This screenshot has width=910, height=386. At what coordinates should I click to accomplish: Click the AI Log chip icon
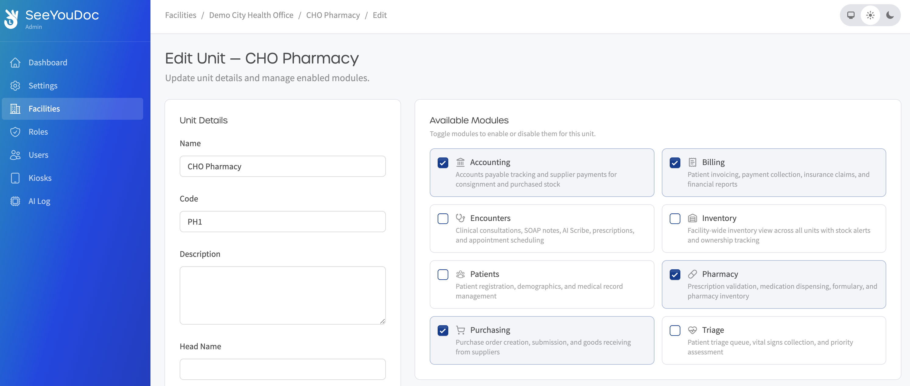pos(15,201)
